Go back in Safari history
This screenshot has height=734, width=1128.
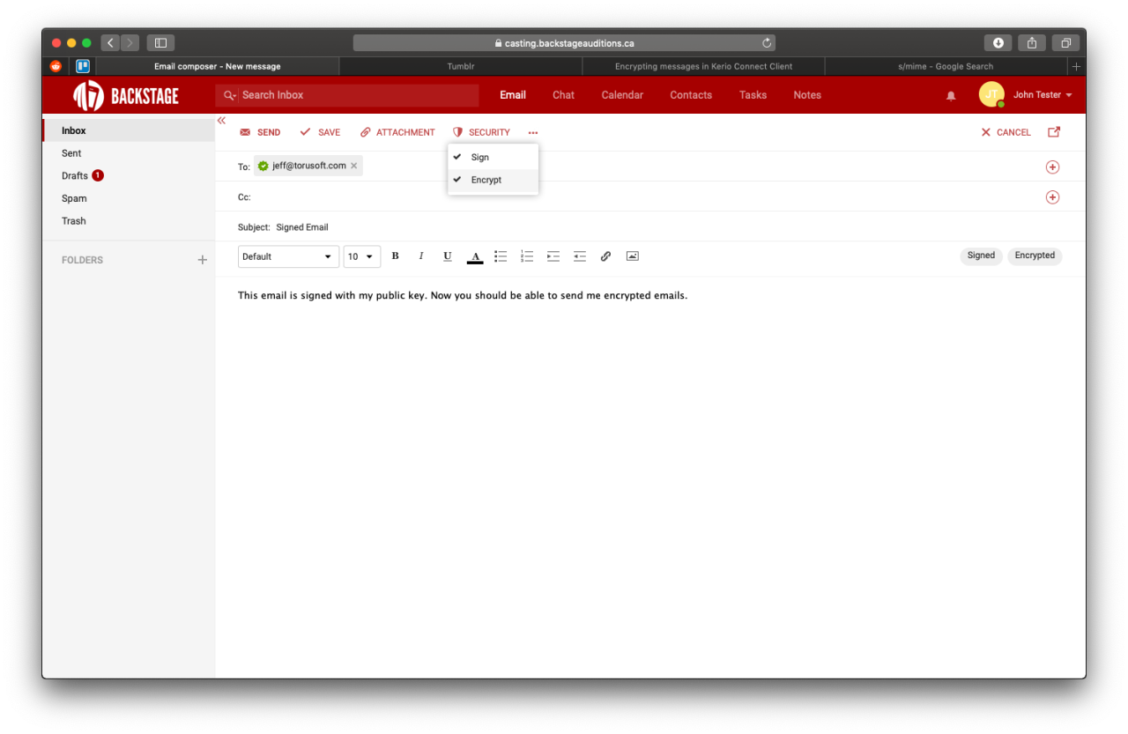[110, 43]
